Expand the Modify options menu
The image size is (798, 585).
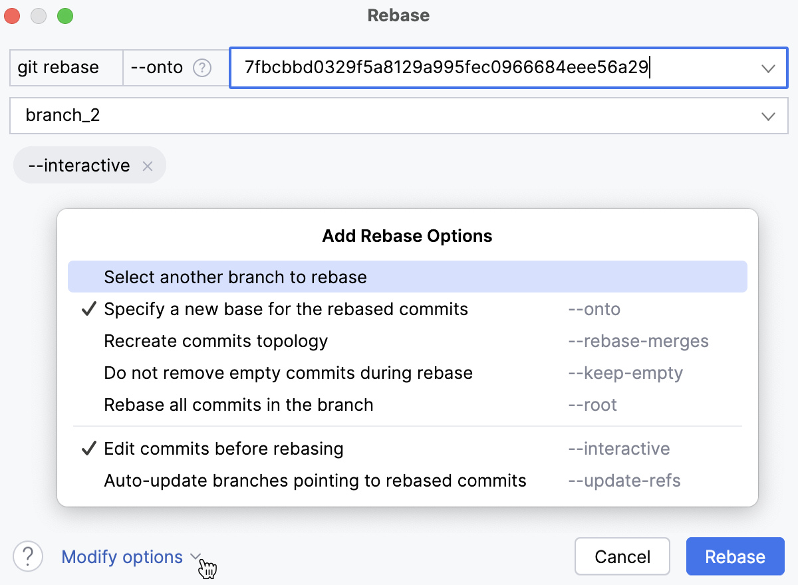[122, 557]
